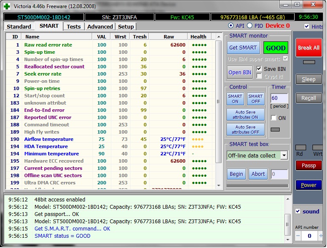Click the blue Power button
Screen dimensions: 327x248
(x=309, y=185)
